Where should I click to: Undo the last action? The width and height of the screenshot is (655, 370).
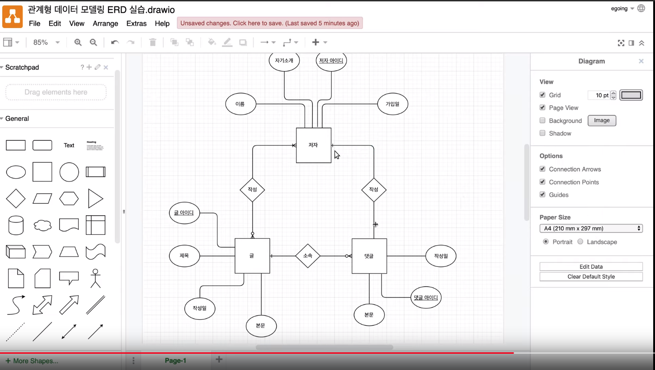(115, 42)
